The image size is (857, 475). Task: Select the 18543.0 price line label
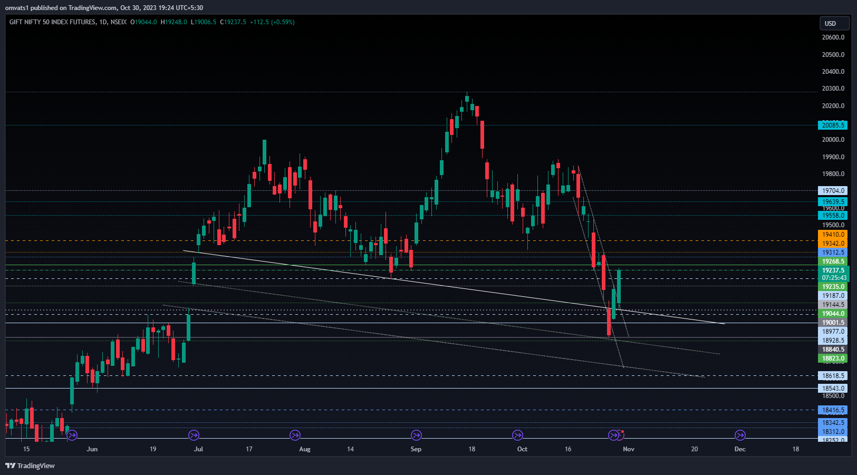[x=833, y=389]
